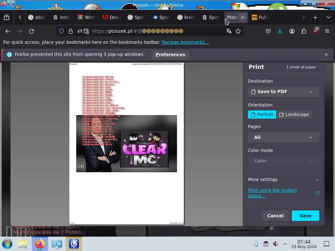Open the Destination Save to PDF dropdown

(x=284, y=92)
